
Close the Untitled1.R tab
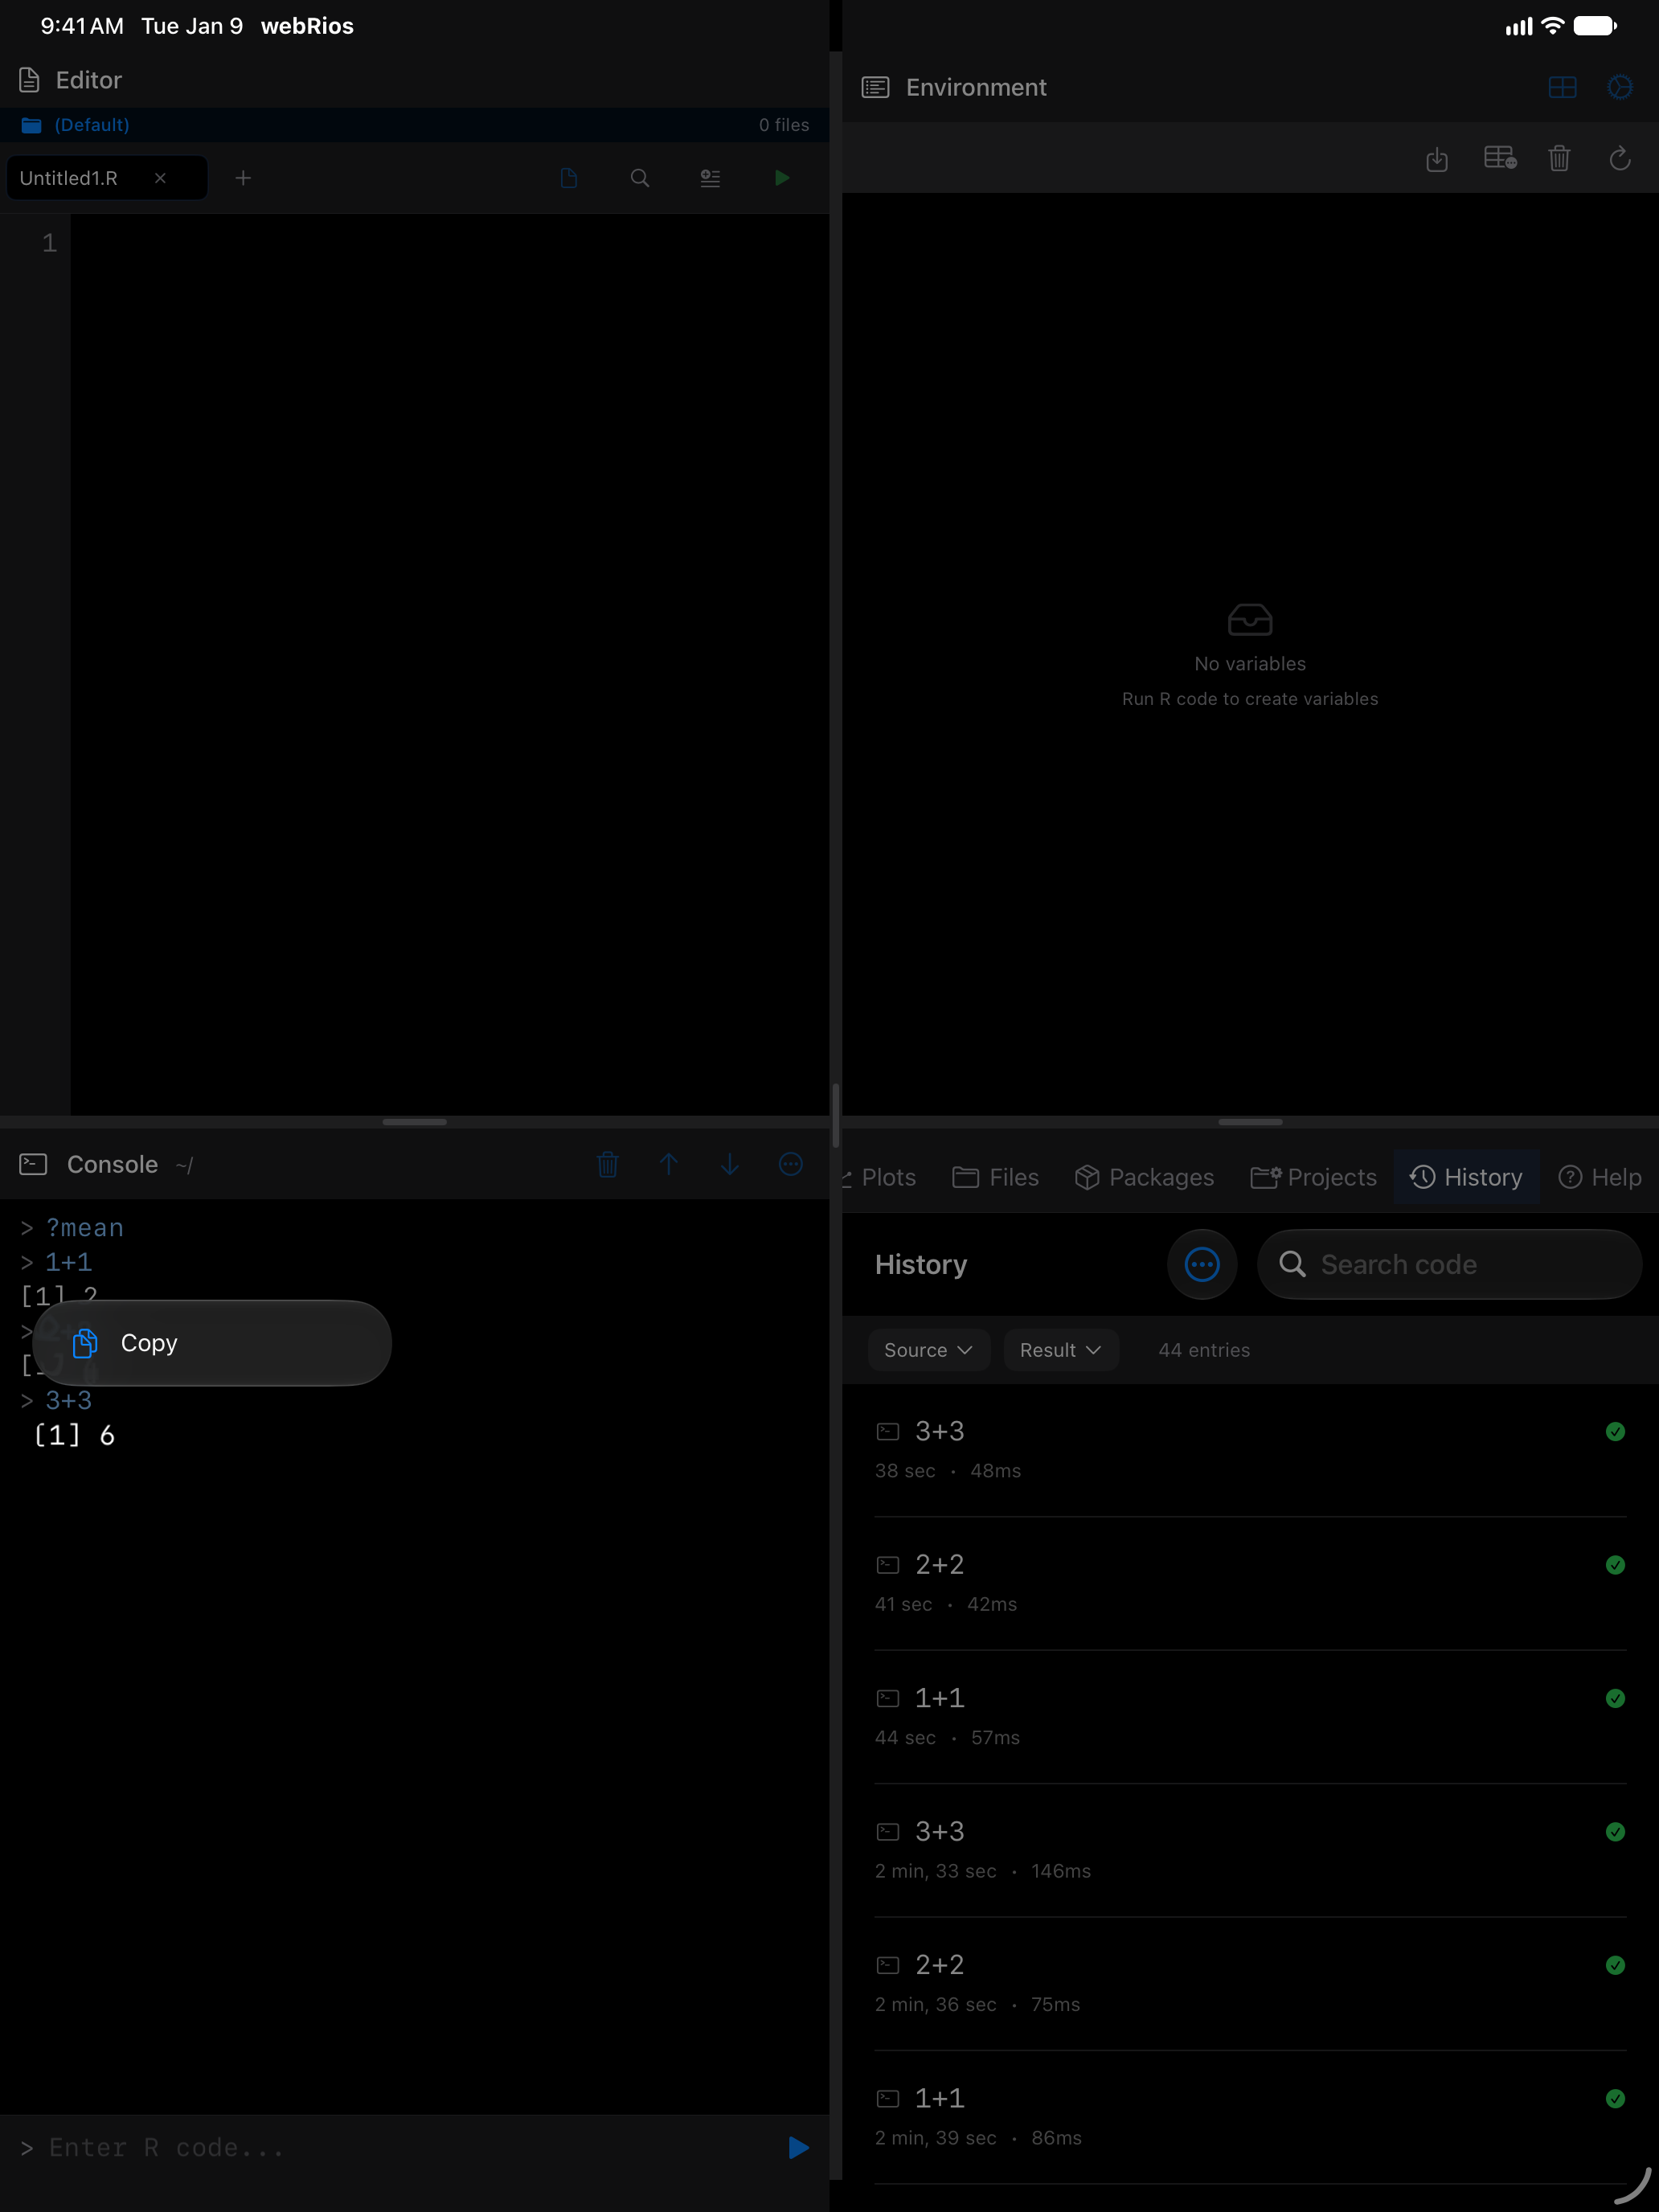coord(160,178)
